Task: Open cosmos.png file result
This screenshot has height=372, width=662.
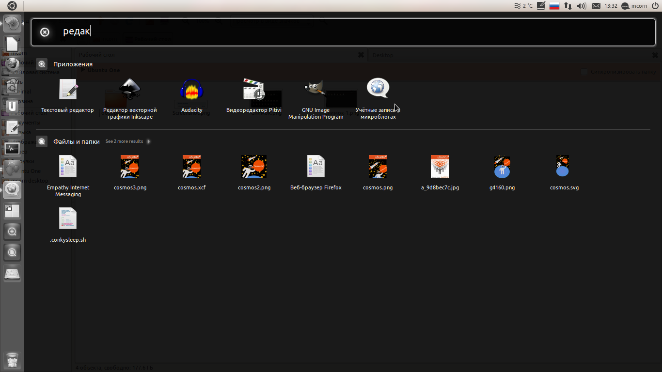Action: pyautogui.click(x=378, y=173)
